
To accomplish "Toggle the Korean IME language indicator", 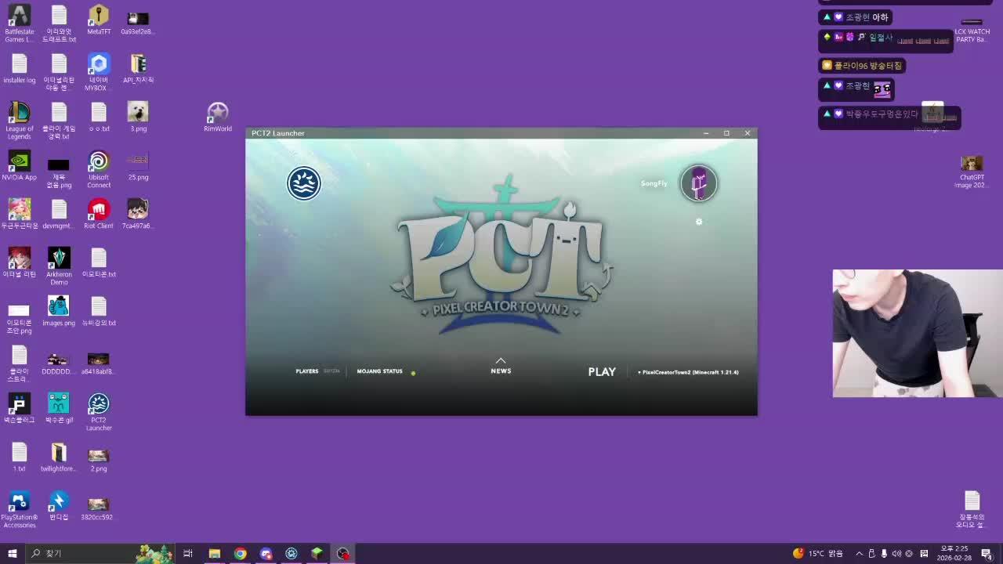I will point(924,553).
